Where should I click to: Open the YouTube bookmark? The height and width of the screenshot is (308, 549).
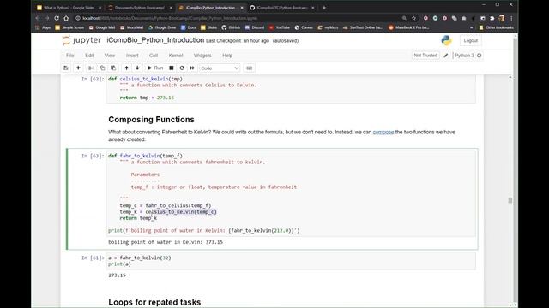coord(280,27)
